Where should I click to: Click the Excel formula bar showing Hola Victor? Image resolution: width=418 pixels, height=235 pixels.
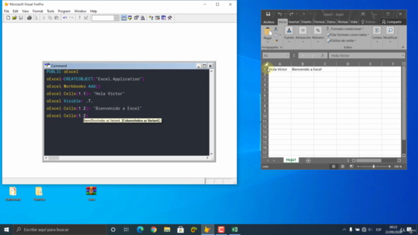point(367,55)
